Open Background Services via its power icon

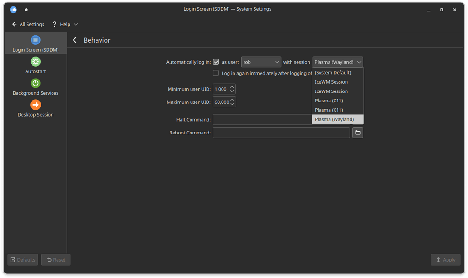[35, 83]
